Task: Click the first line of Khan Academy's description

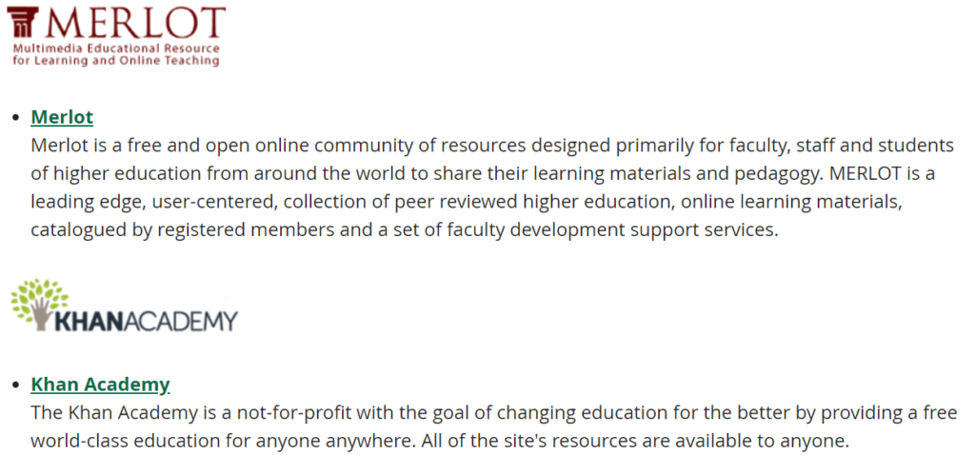Action: coord(493,413)
